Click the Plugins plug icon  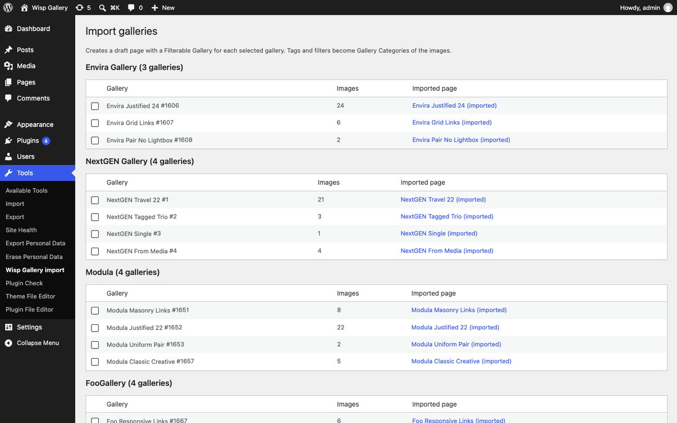[x=8, y=140]
